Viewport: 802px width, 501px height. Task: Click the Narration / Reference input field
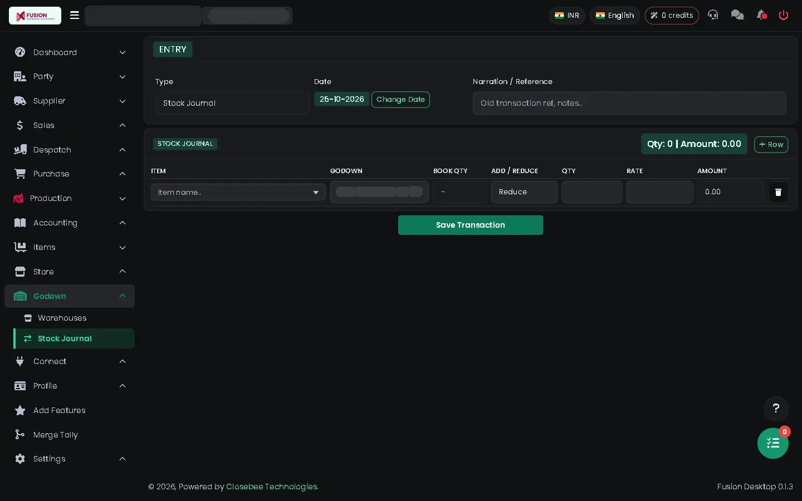pos(629,103)
